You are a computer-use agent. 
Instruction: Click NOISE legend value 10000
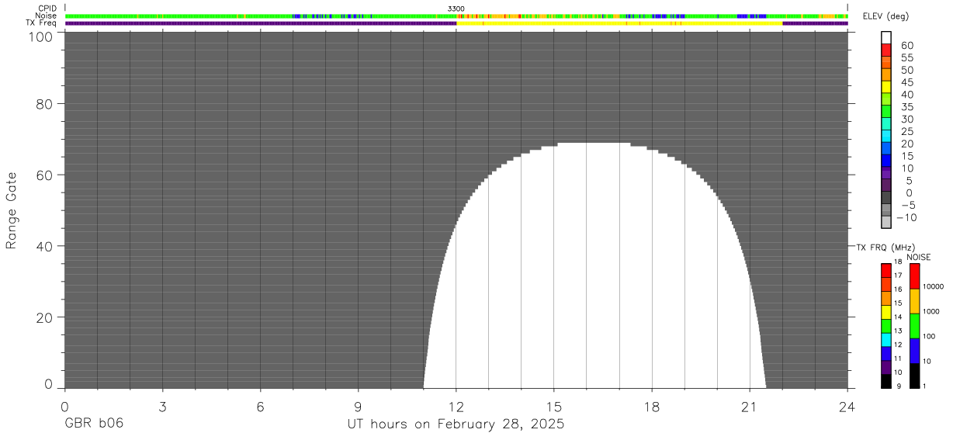coord(933,286)
